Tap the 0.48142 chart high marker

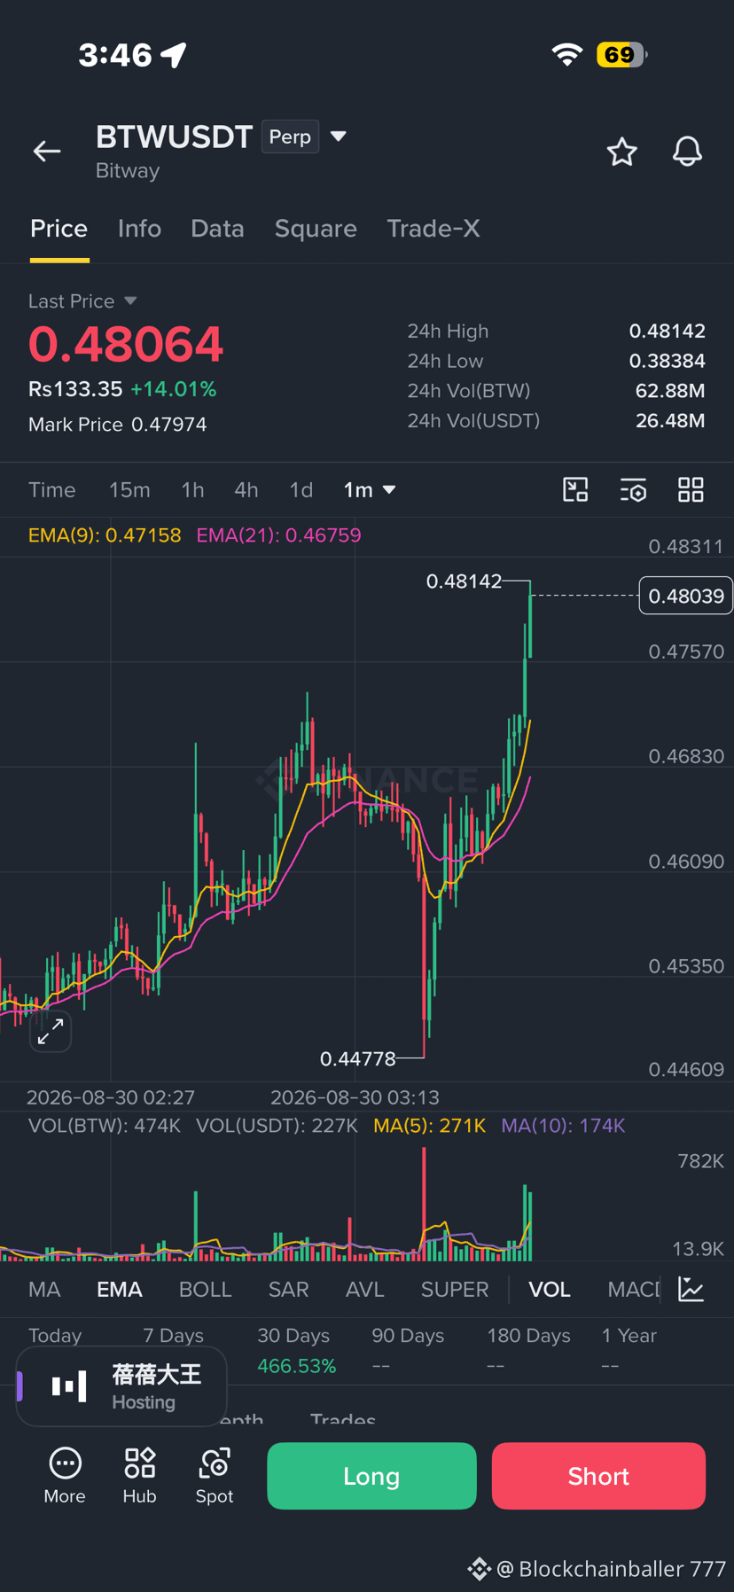click(464, 581)
